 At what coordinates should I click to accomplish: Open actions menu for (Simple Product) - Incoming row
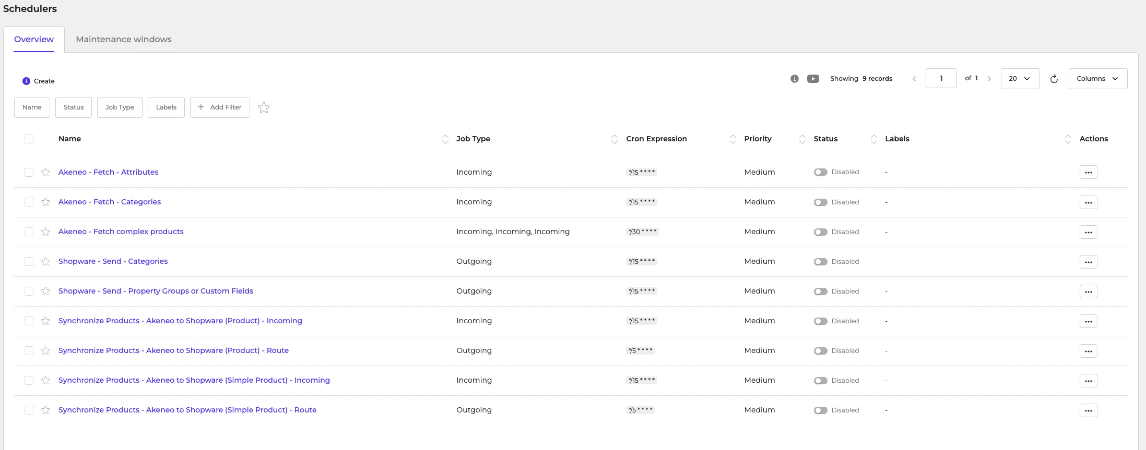[1088, 380]
